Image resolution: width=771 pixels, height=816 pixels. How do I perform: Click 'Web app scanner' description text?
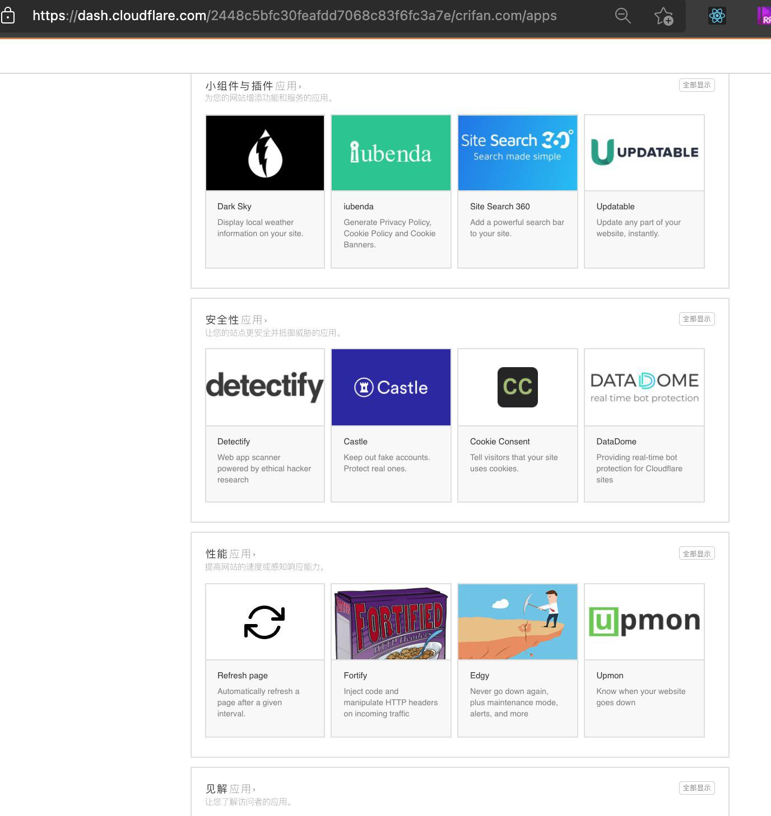(x=264, y=468)
